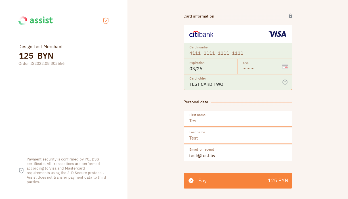
Task: Click the CVC card hint icon
Action: [x=285, y=67]
